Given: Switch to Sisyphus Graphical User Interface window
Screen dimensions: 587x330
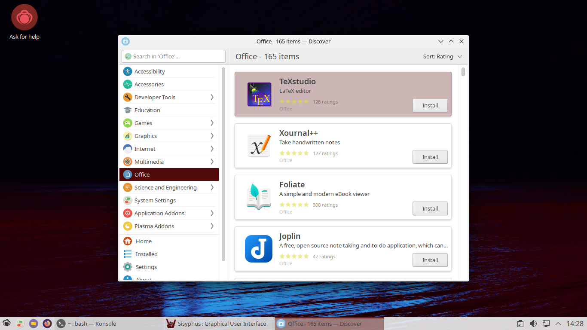Looking at the screenshot, I should tap(220, 324).
